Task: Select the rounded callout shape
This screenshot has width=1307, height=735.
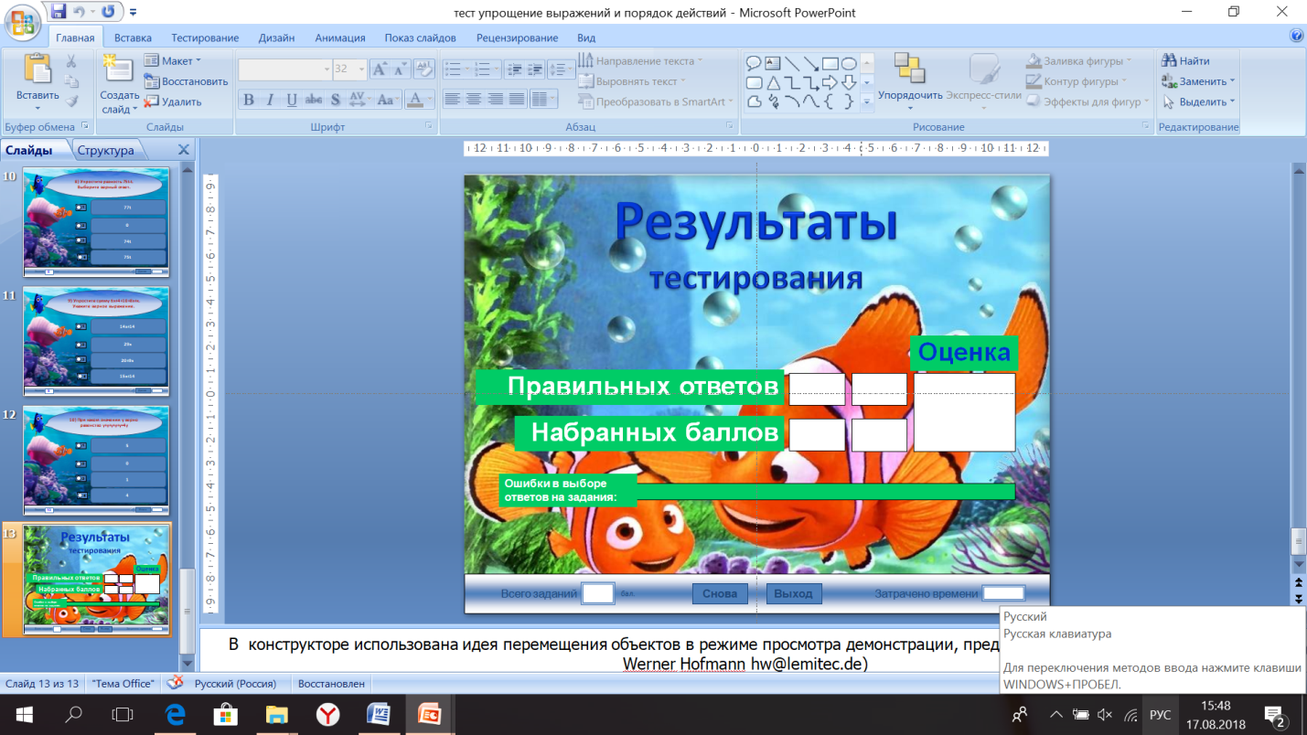Action: click(x=755, y=64)
